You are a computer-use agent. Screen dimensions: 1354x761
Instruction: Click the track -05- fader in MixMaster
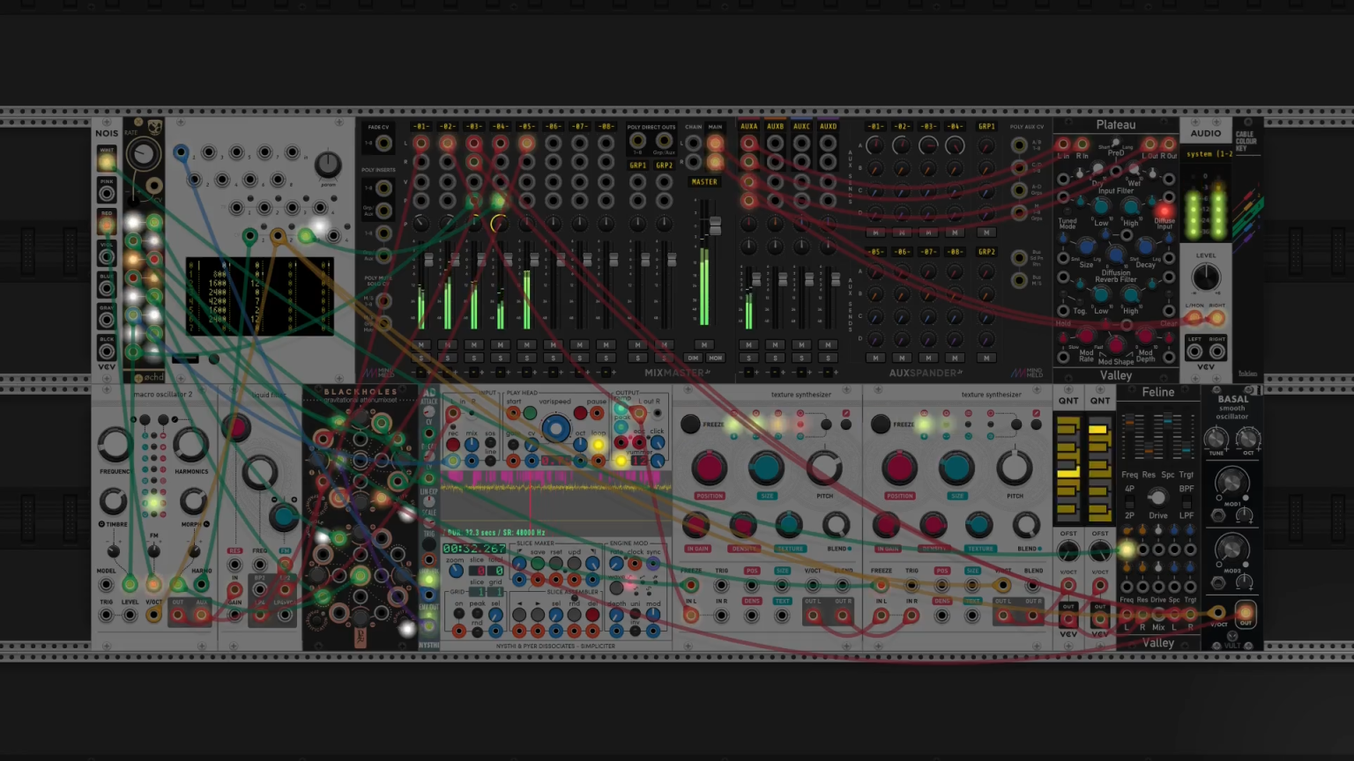click(534, 261)
